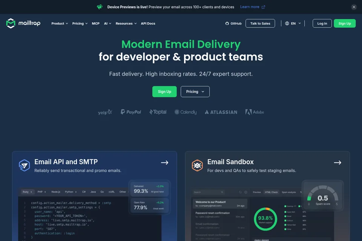Expand the Resources menu
Viewport: 362px width, 241px height.
(126, 23)
